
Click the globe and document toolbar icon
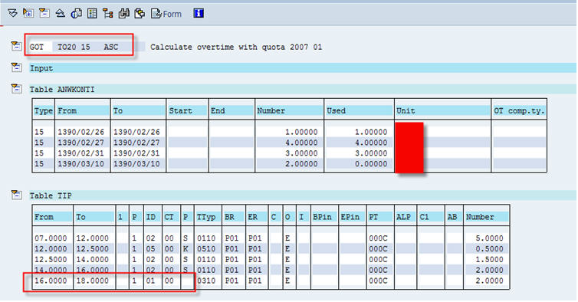(x=77, y=14)
